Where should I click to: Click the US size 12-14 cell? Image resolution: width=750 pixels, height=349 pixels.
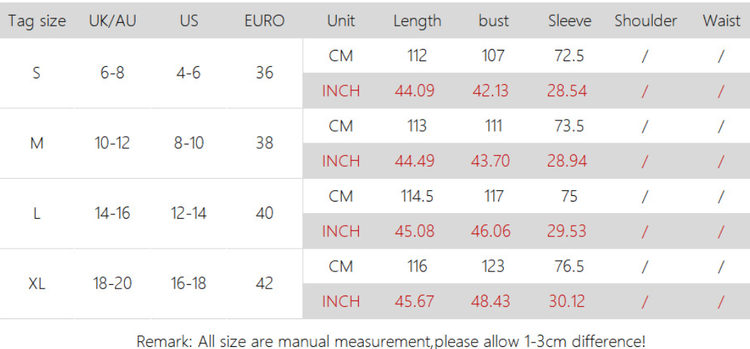click(x=188, y=213)
